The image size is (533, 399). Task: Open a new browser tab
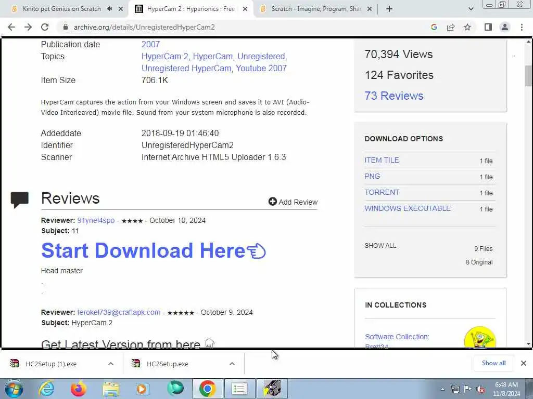[x=389, y=9]
